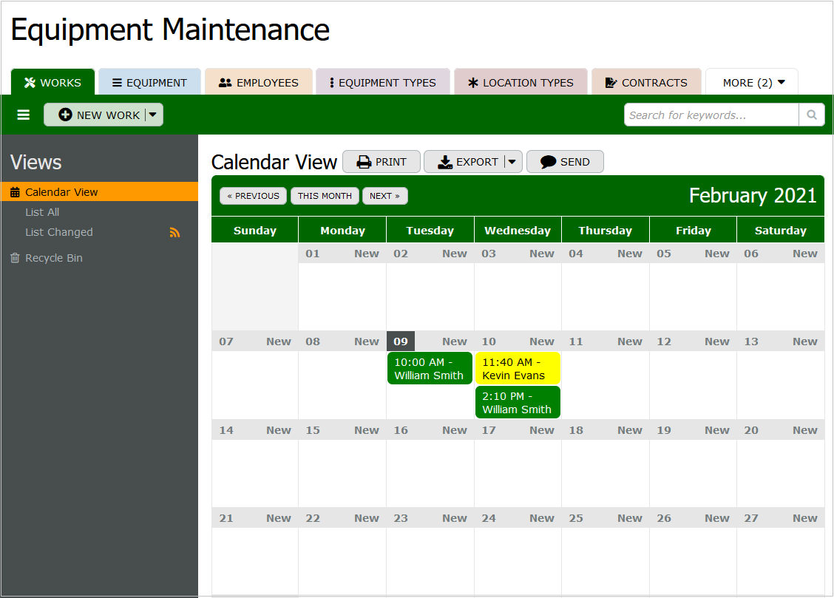This screenshot has height=598, width=834.
Task: Go to the Employees tab
Action: (258, 82)
